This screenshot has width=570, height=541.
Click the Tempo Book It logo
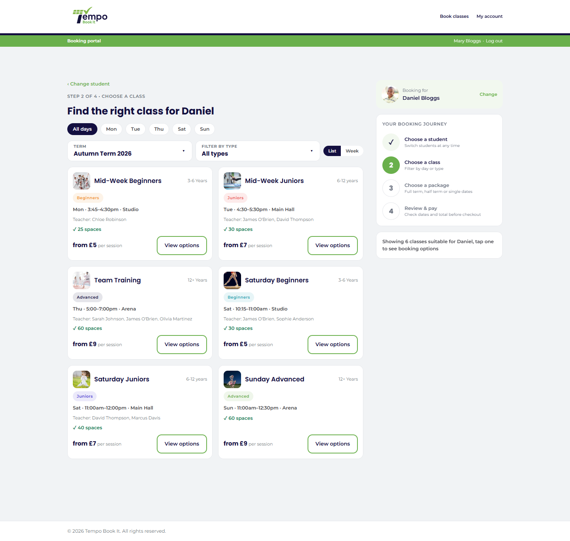click(x=90, y=16)
